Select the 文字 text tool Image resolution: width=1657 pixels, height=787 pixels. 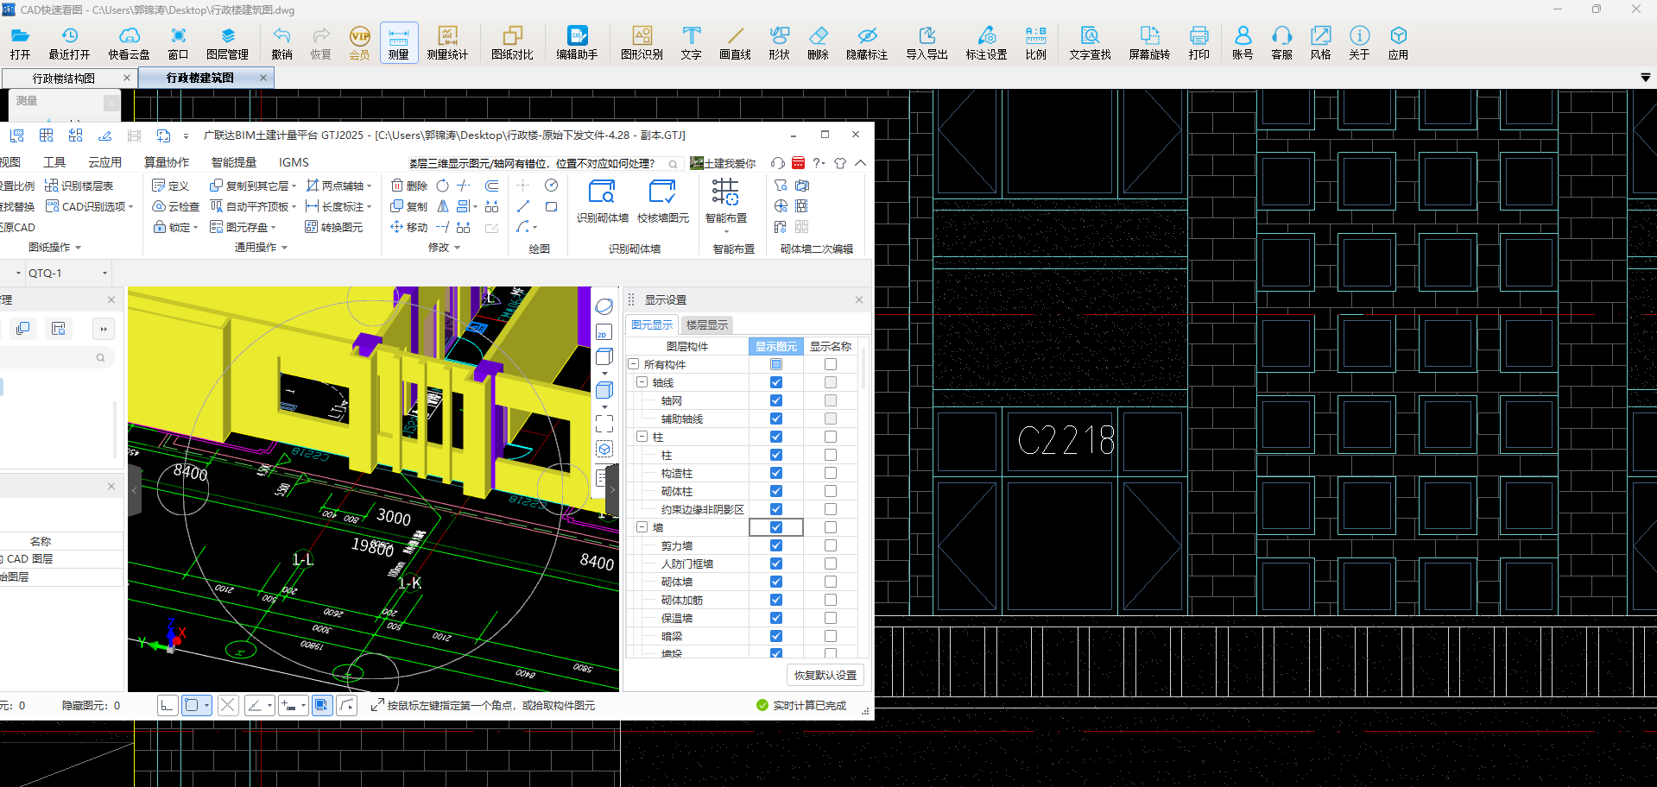[x=691, y=42]
